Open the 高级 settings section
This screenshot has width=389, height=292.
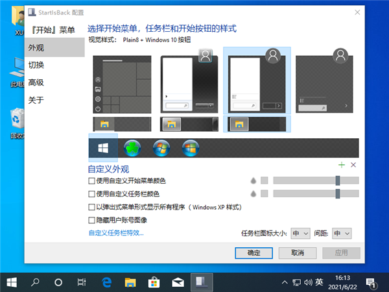coord(36,82)
